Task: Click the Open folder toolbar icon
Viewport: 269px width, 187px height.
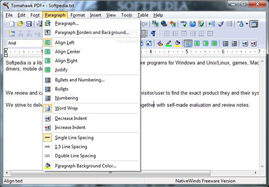Action: (x=20, y=24)
